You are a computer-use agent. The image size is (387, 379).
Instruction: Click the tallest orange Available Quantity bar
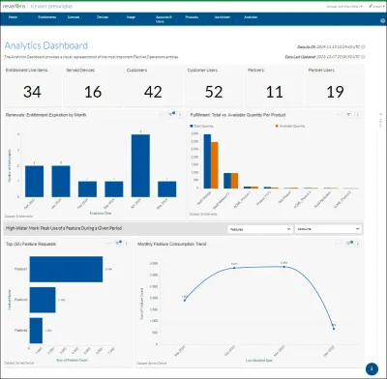point(215,165)
